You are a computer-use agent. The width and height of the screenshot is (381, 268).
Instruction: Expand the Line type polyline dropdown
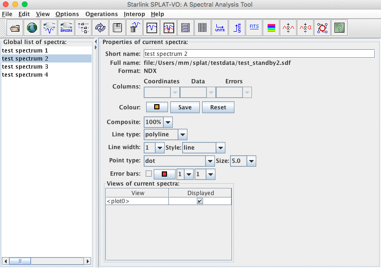click(183, 134)
